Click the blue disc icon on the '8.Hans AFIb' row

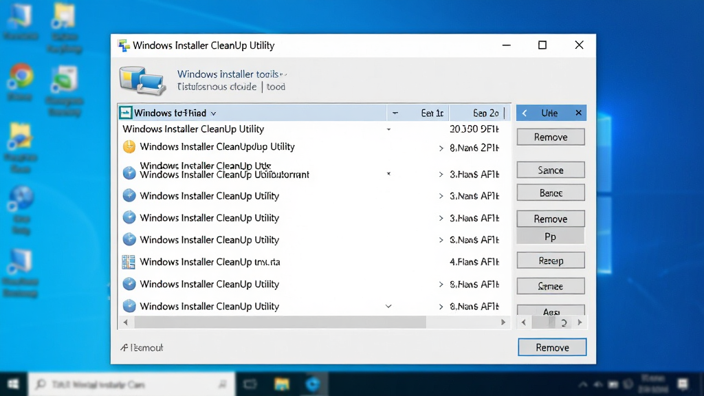(x=129, y=284)
